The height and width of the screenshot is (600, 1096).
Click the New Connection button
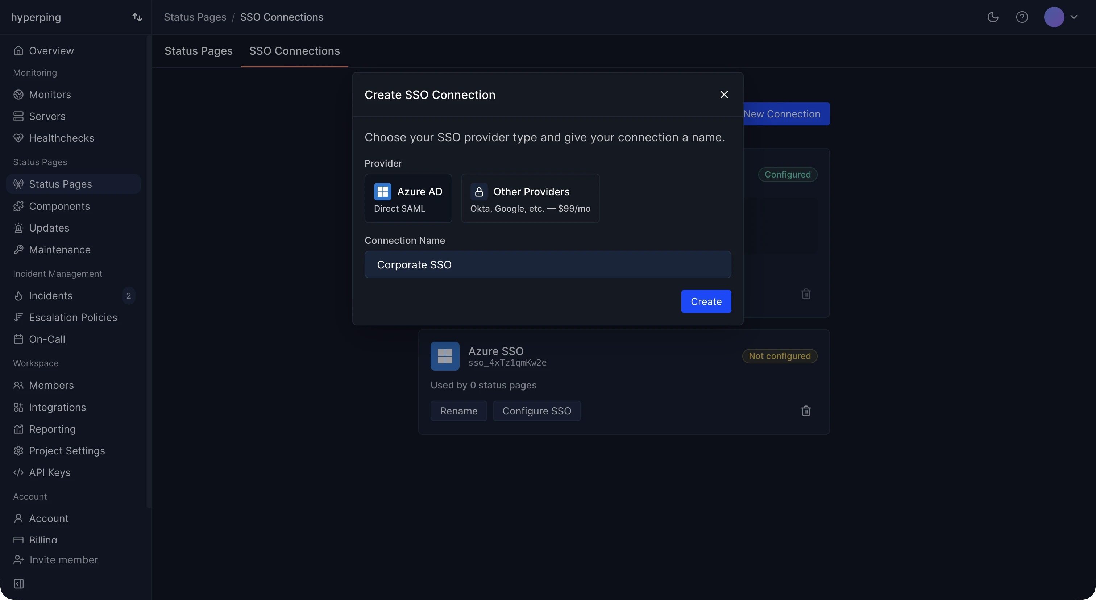point(786,114)
